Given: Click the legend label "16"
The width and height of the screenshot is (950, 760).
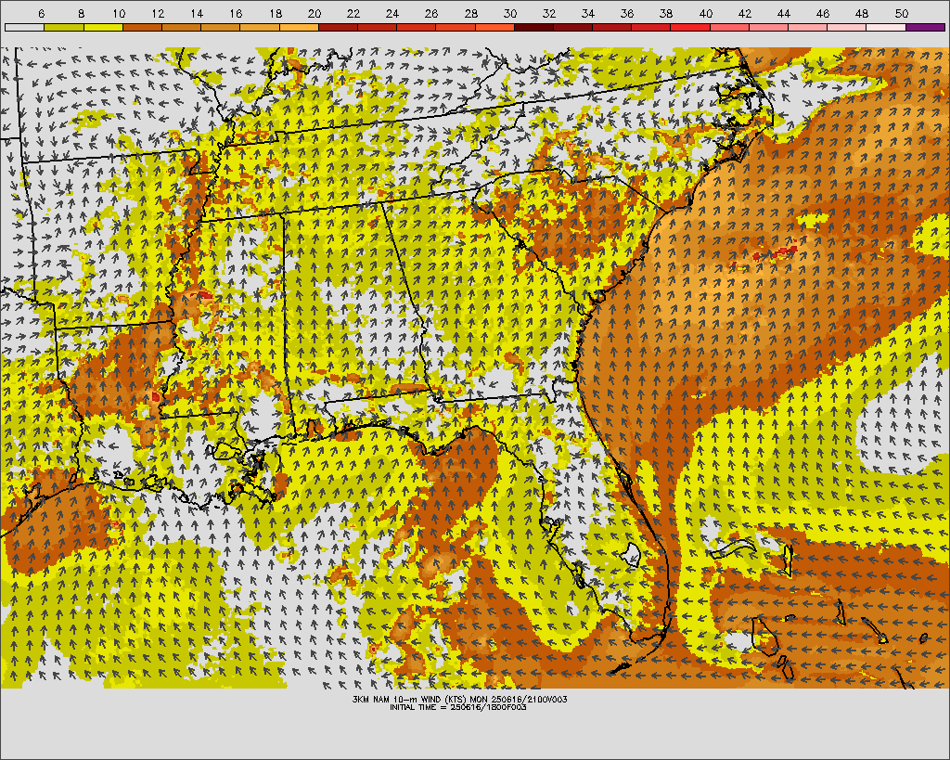Looking at the screenshot, I should (x=236, y=13).
